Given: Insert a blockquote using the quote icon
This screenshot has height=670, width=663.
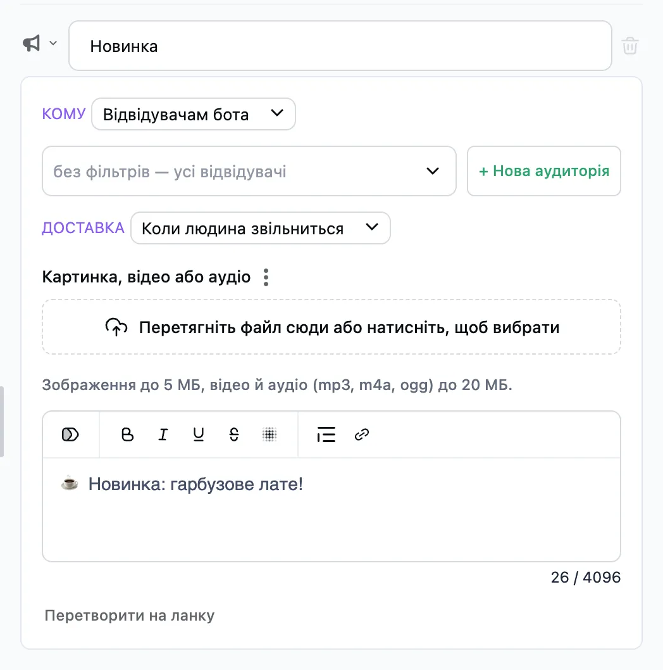Looking at the screenshot, I should click(326, 434).
